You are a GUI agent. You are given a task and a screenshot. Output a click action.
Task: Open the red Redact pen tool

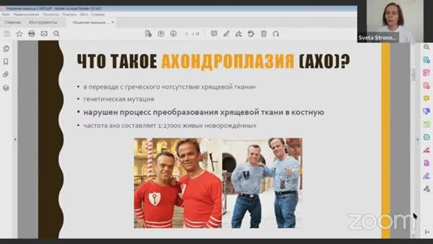point(426,150)
